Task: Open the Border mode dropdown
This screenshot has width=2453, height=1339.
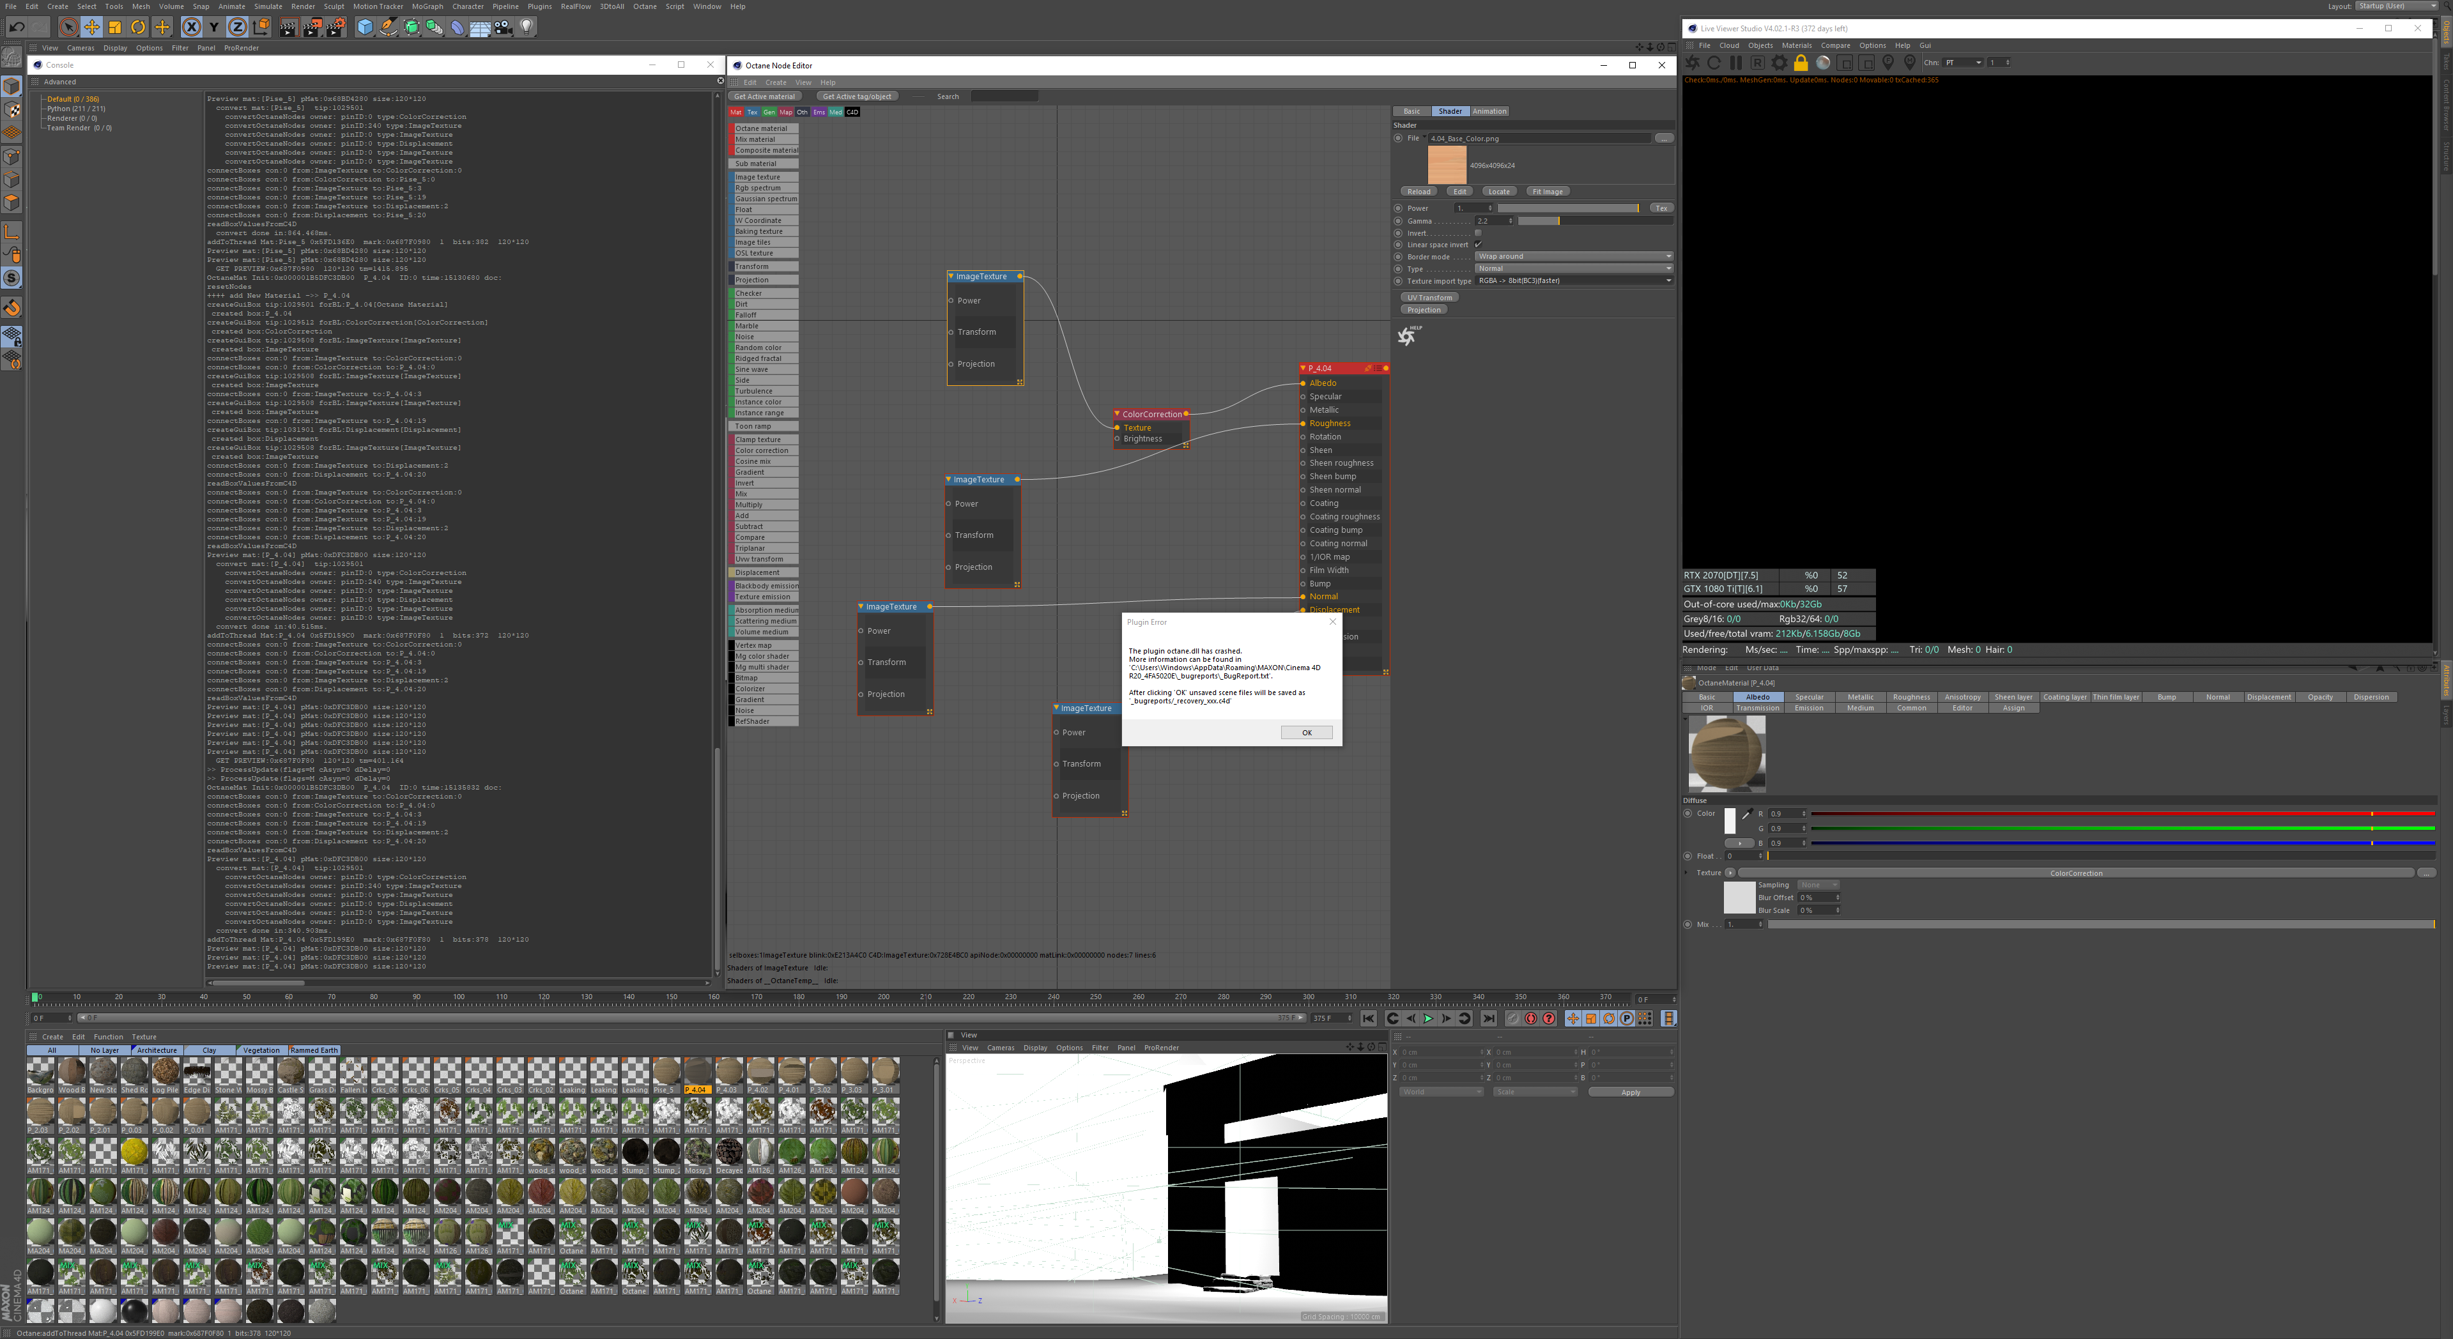Action: (x=1573, y=256)
